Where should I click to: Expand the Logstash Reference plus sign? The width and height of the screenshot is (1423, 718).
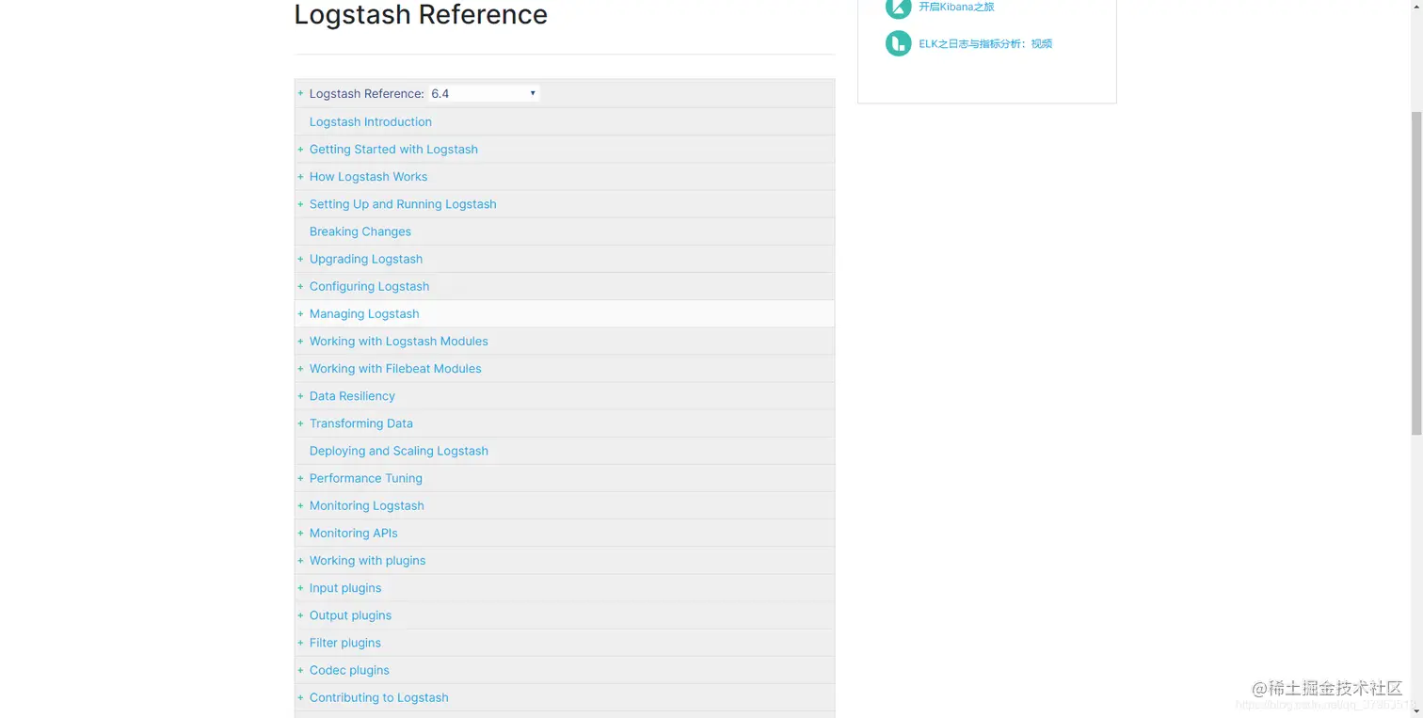pyautogui.click(x=300, y=93)
